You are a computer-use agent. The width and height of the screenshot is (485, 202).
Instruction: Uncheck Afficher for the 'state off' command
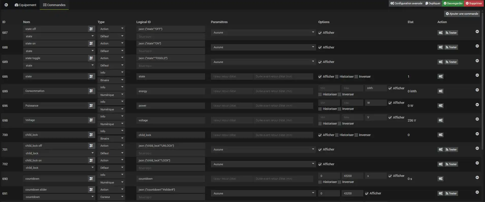320,33
